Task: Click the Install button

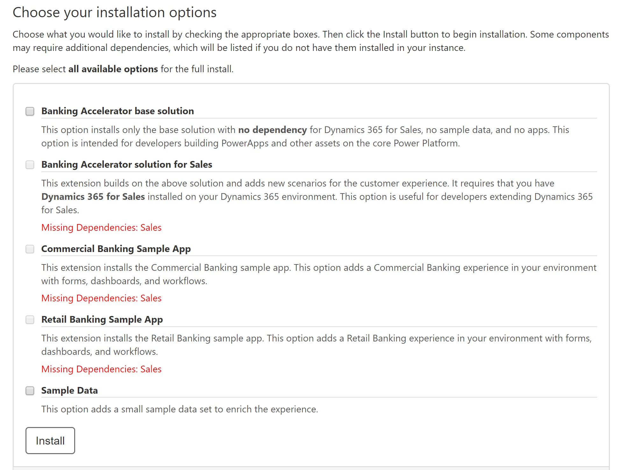Action: [50, 441]
